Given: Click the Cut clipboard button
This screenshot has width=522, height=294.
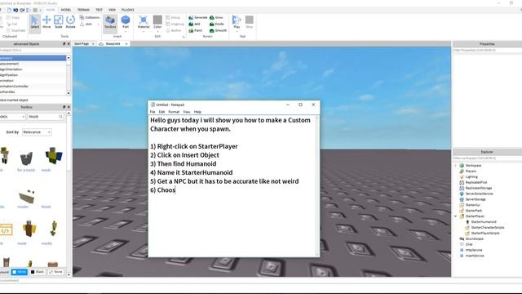Looking at the screenshot, I should 12,24.
